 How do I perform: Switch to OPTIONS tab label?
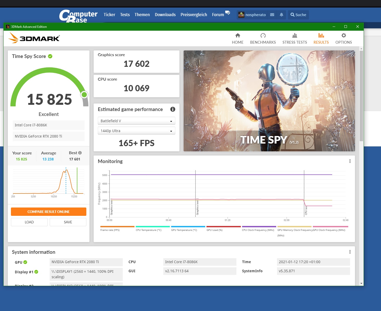(x=344, y=42)
